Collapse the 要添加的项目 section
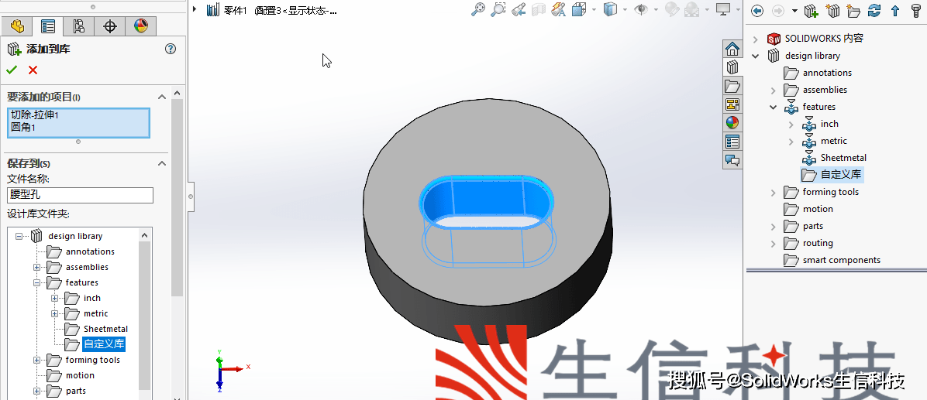927x400 pixels. 162,97
